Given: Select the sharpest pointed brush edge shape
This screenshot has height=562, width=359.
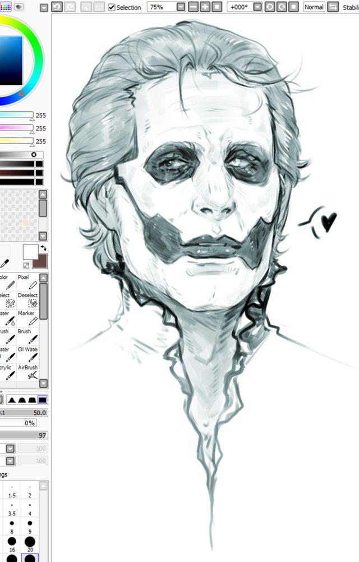Looking at the screenshot, I should (x=12, y=400).
